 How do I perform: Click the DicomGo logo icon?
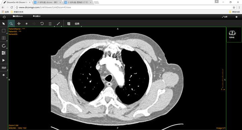point(4,17)
